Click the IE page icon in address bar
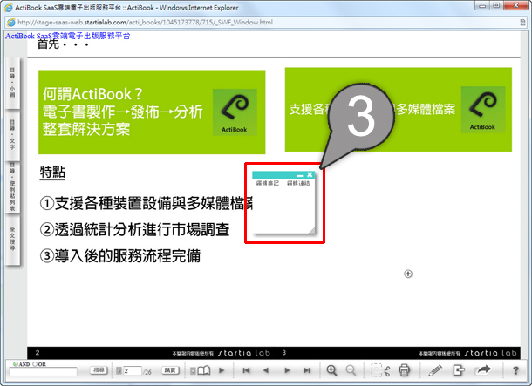This screenshot has width=532, height=386. (11, 23)
